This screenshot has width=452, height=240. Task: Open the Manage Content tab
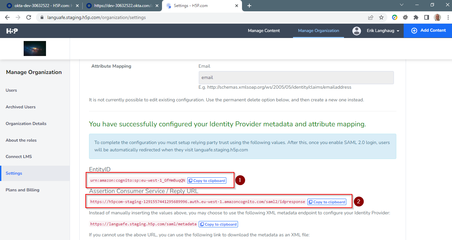tap(264, 31)
